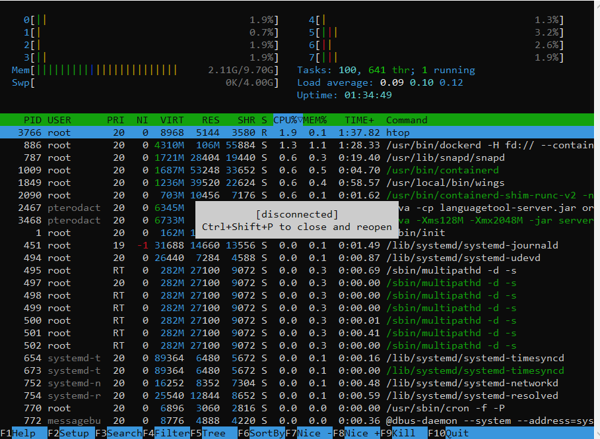This screenshot has width=600, height=439.
Task: Click the Swp usage meter bar
Action: [145, 82]
